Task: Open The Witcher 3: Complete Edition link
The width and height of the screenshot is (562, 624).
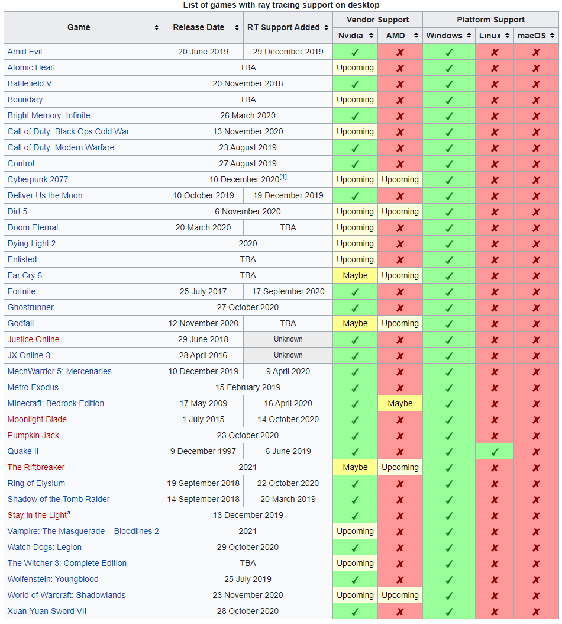Action: pyautogui.click(x=67, y=563)
